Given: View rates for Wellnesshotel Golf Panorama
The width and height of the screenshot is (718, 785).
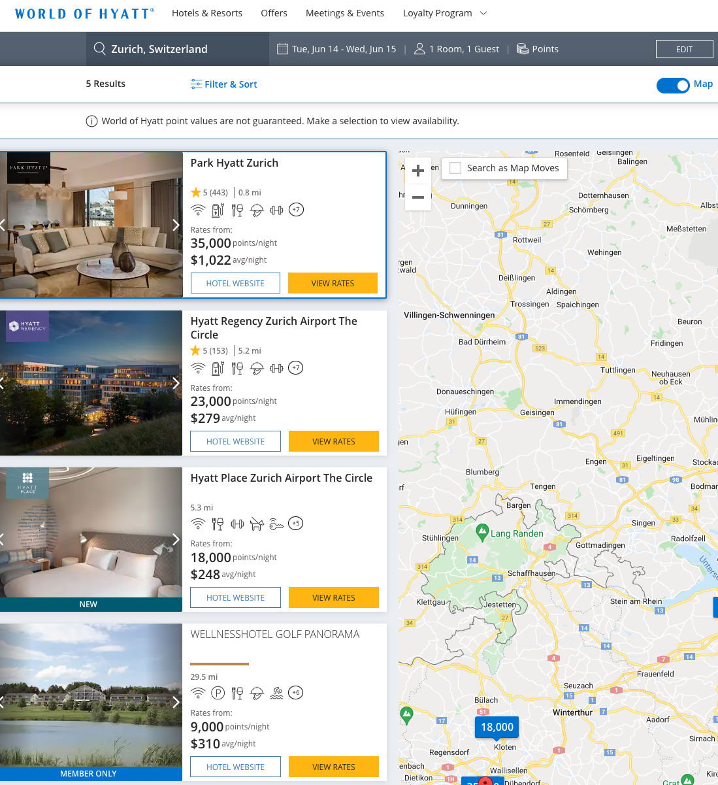Looking at the screenshot, I should [334, 767].
